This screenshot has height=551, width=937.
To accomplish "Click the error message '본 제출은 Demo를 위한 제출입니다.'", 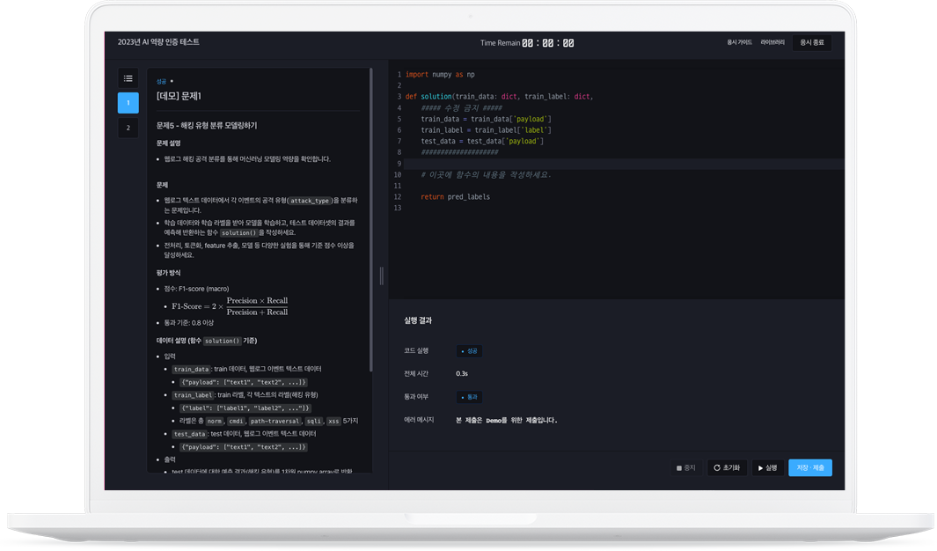I will (506, 421).
